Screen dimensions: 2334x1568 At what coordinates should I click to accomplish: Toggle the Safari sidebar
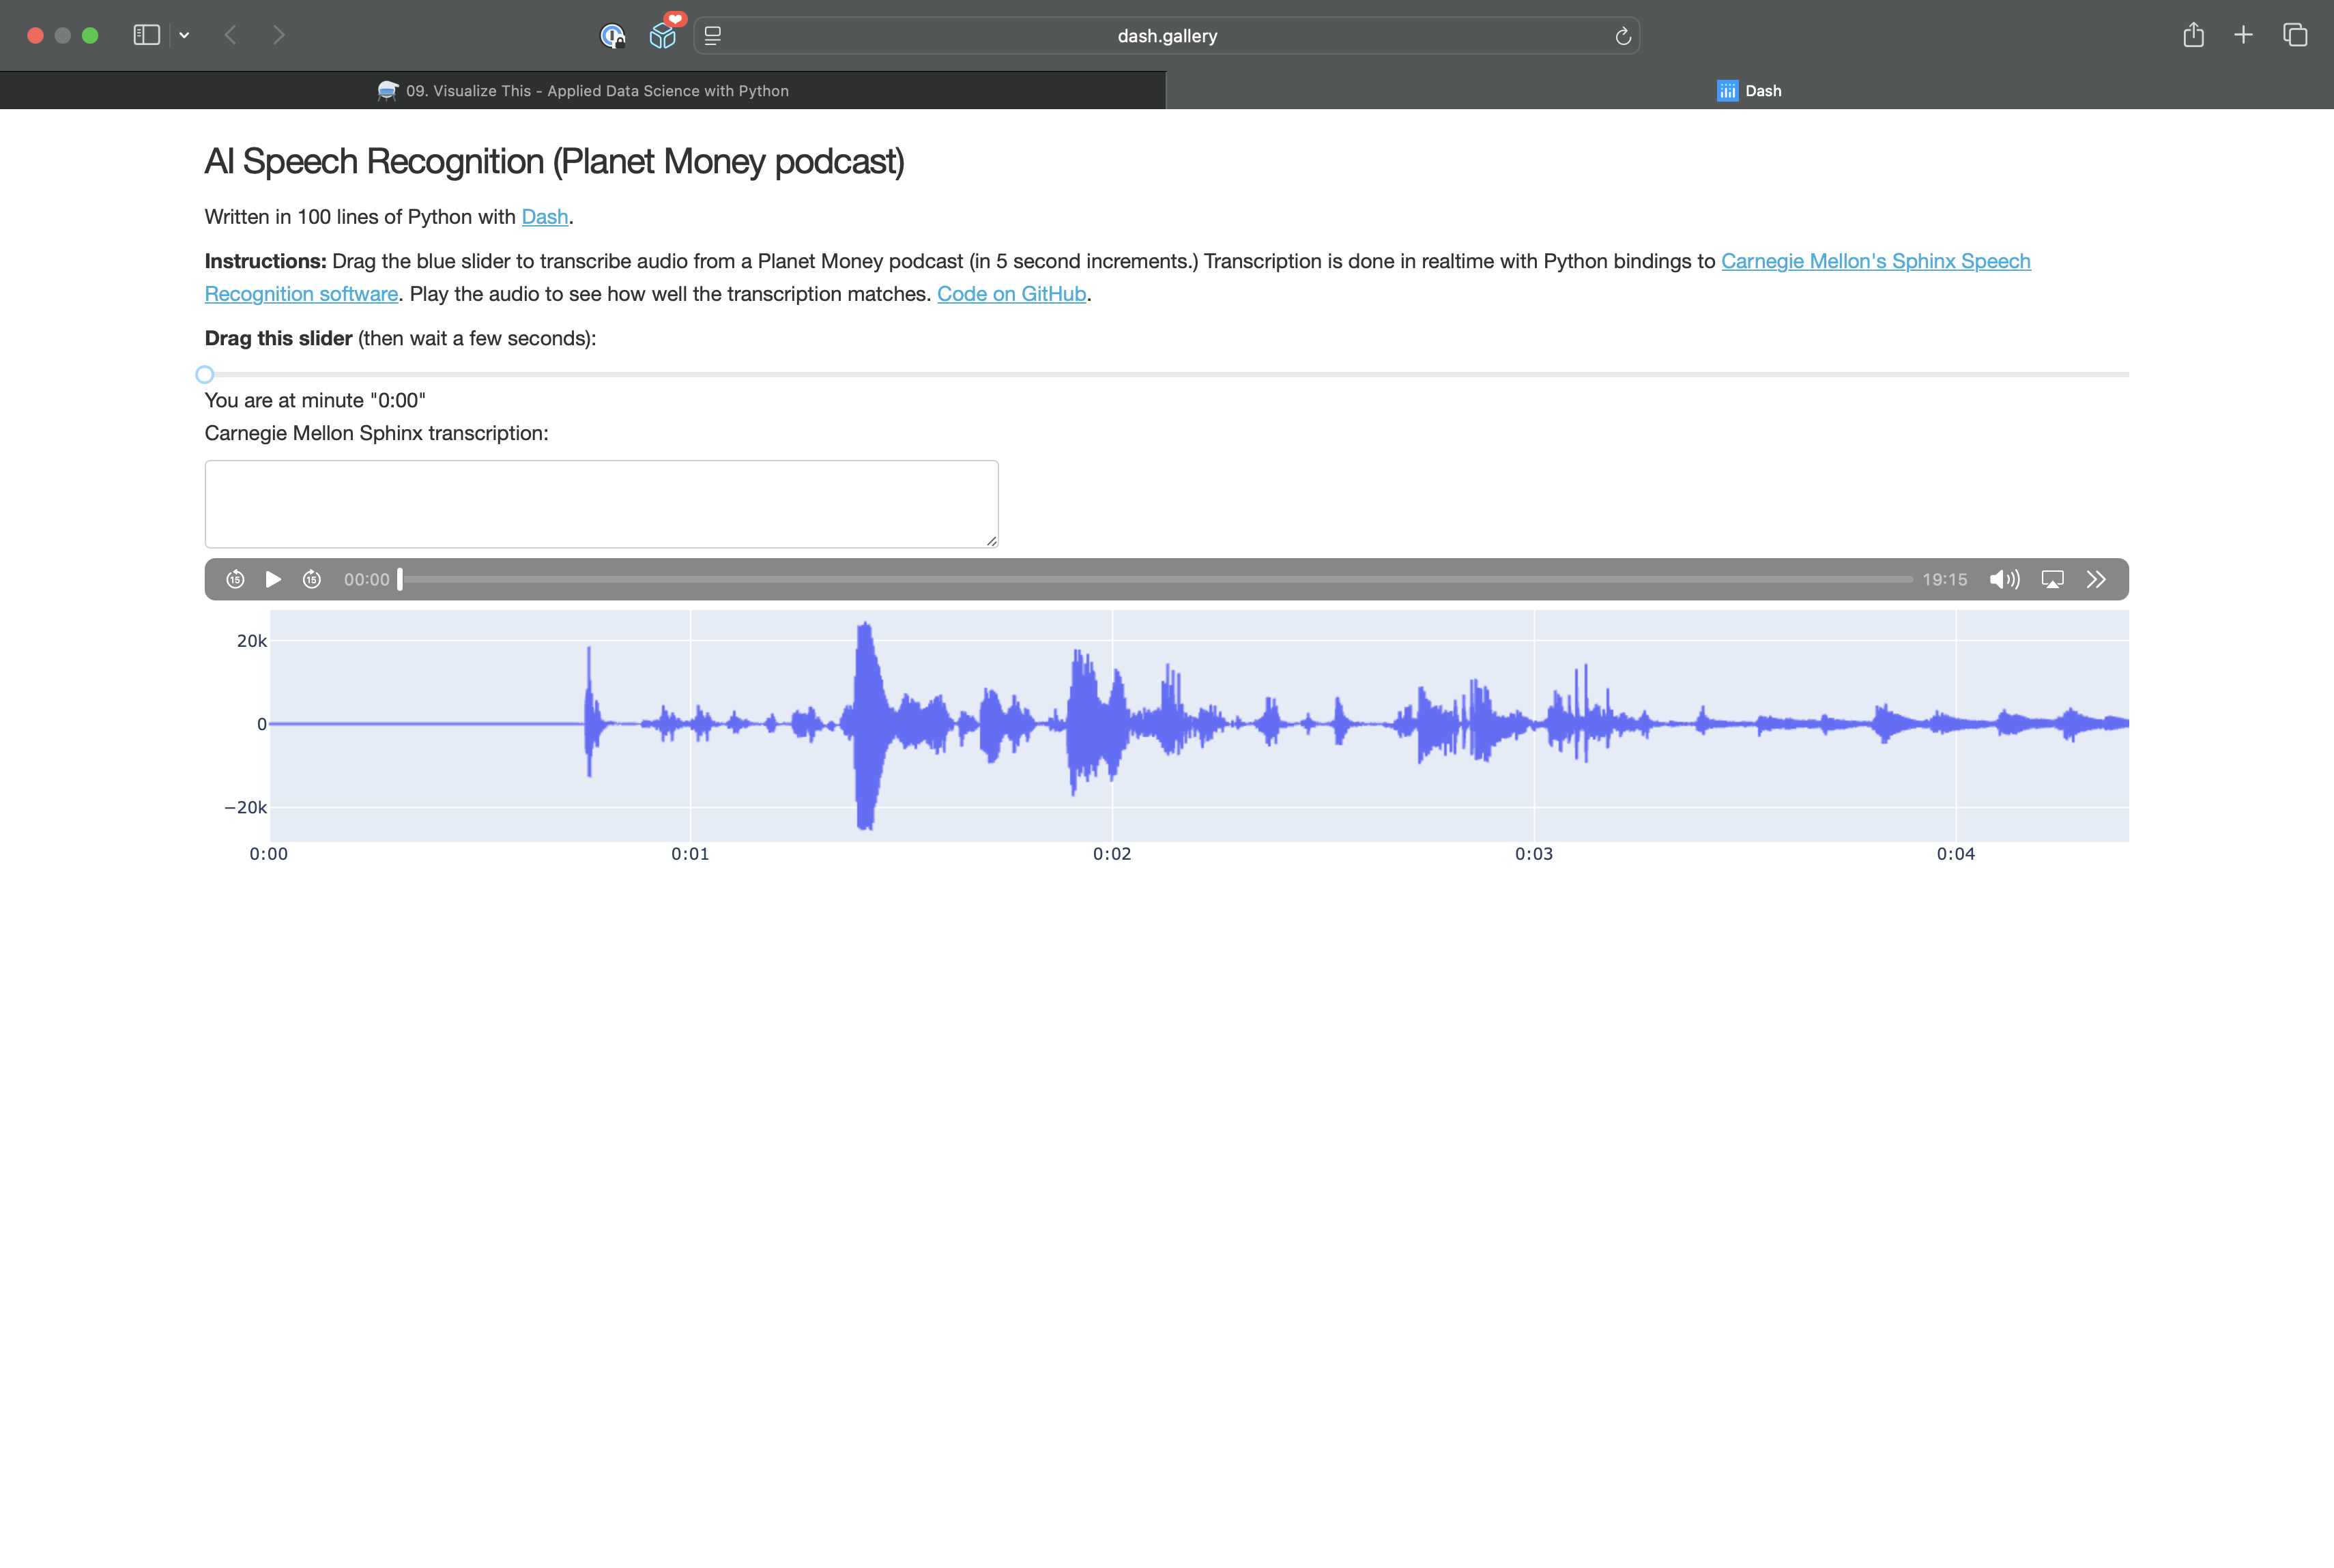146,35
